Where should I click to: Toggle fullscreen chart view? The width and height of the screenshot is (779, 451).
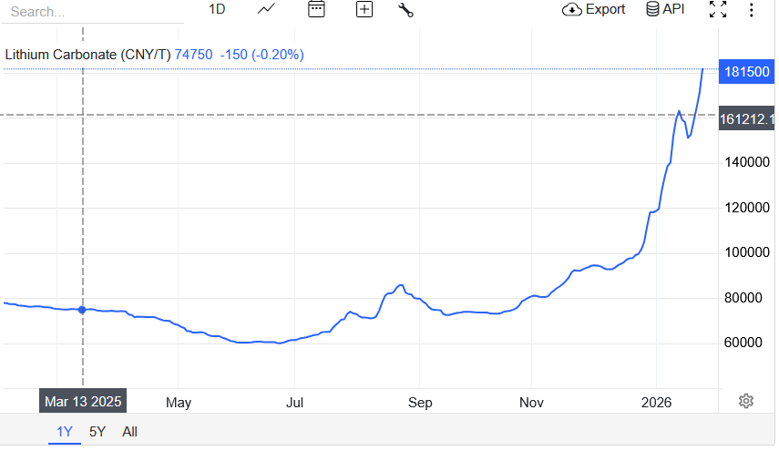pyautogui.click(x=718, y=9)
